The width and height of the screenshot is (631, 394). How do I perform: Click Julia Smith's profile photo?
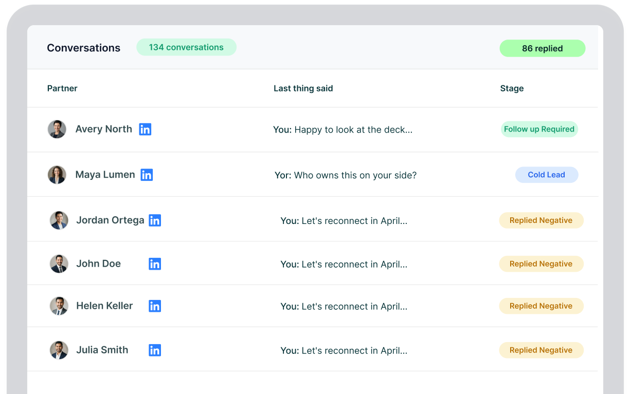point(59,350)
